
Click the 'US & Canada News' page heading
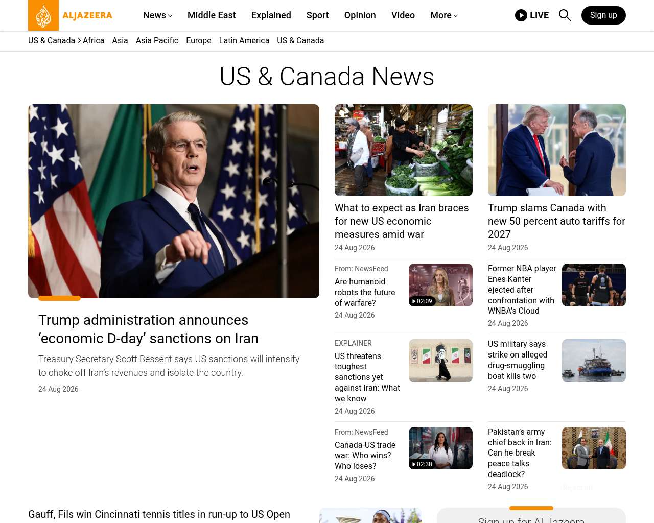point(327,77)
